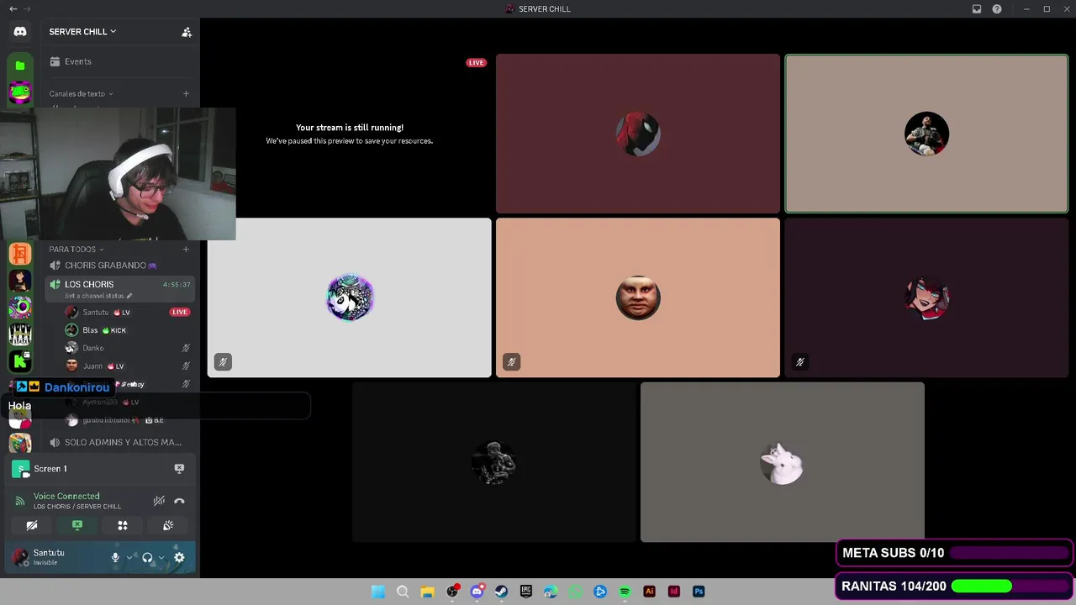Collapse the PARA TODOS category
The height and width of the screenshot is (605, 1076).
tap(76, 250)
